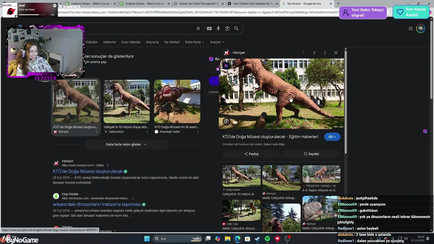This screenshot has height=244, width=434.
Task: Open related CNN Türk Melih Gökçek'in dinozo thumbnail
Action: click(241, 210)
